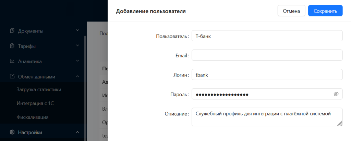Collapse the Настройки section chevron
The height and width of the screenshot is (141, 351).
[x=77, y=132]
